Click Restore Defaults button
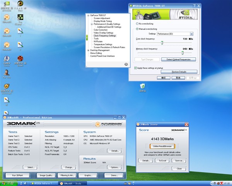 point(179,72)
